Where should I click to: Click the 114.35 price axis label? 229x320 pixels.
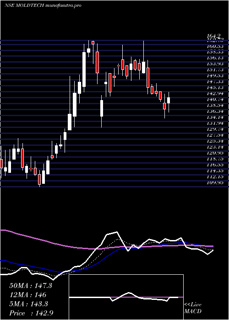pos(215,171)
